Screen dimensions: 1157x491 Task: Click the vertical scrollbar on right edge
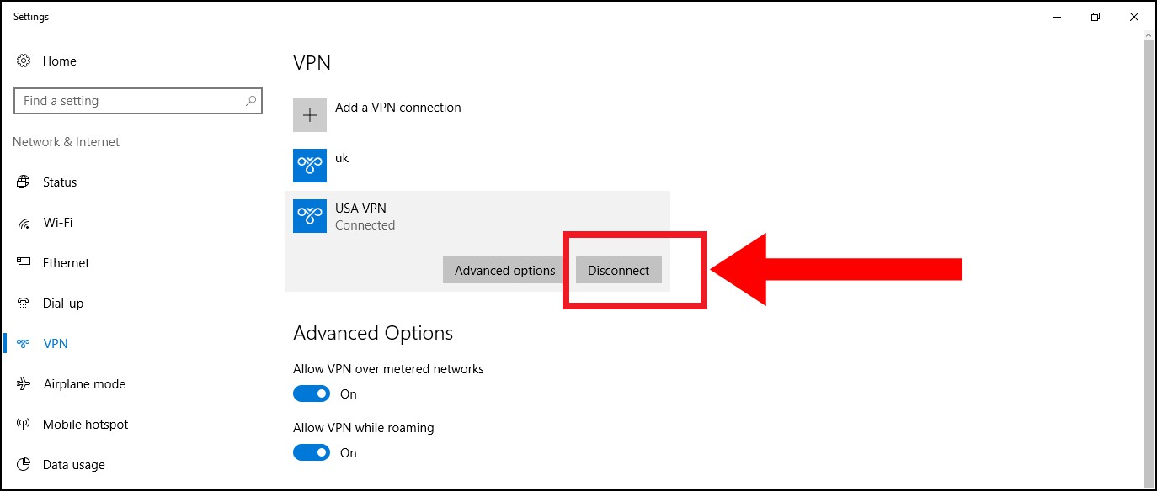(1149, 252)
